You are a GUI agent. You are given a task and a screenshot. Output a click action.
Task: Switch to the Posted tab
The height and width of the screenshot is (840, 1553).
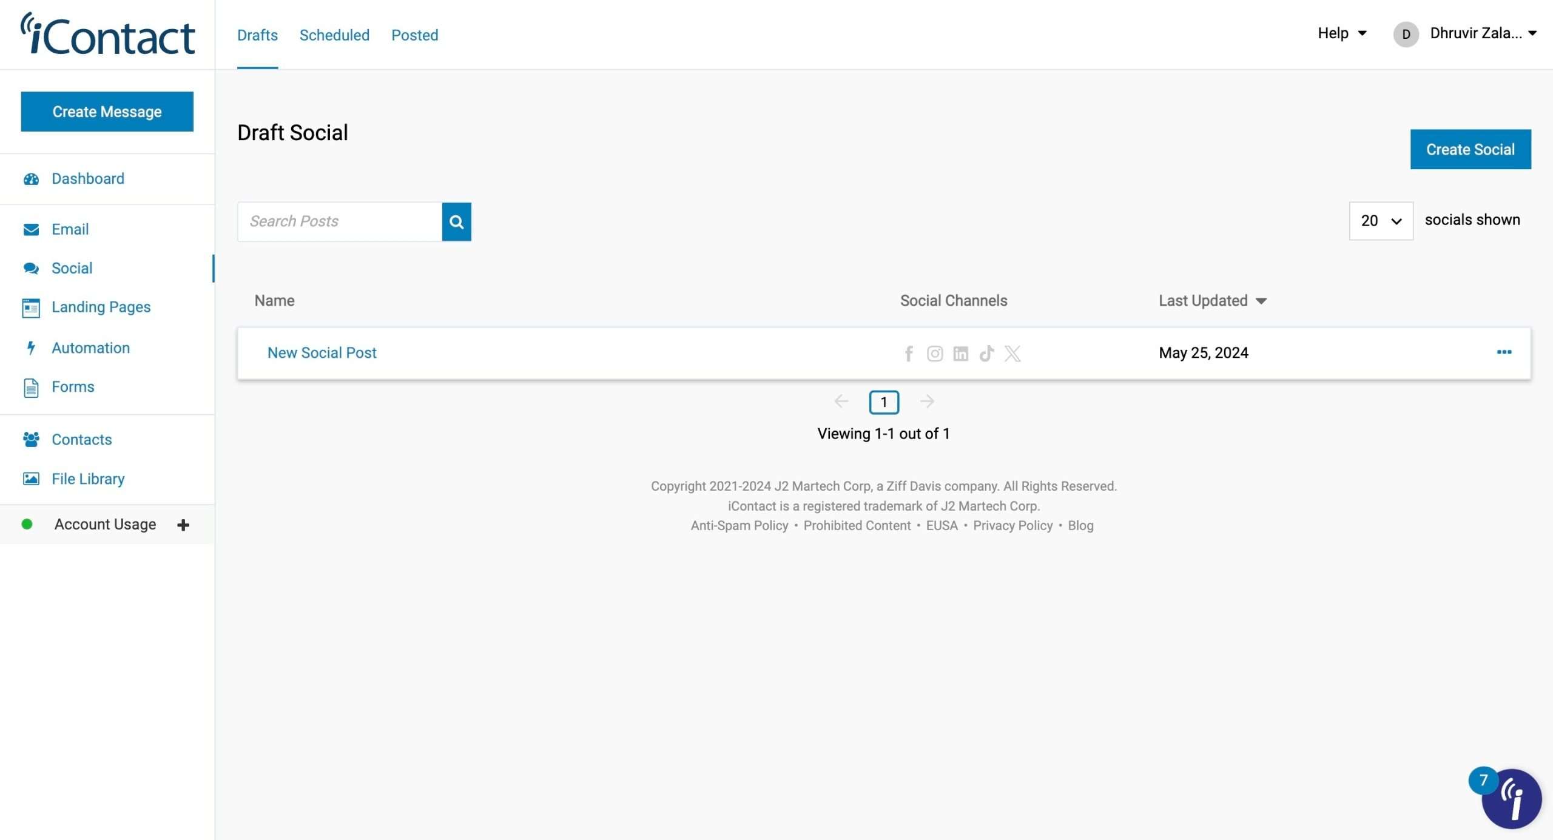click(x=414, y=35)
